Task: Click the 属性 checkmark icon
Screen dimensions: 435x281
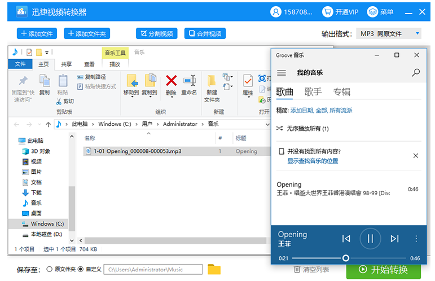Action: tap(248, 81)
